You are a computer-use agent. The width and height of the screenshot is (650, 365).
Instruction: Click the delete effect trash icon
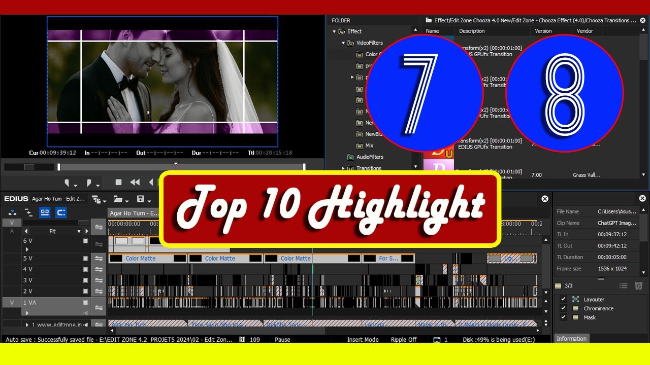pyautogui.click(x=639, y=286)
